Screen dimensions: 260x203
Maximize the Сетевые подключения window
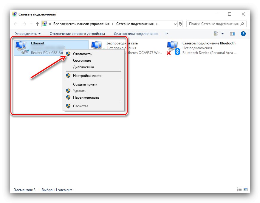(230, 14)
